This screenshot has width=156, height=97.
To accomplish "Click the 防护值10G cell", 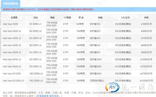I will click(95, 24).
